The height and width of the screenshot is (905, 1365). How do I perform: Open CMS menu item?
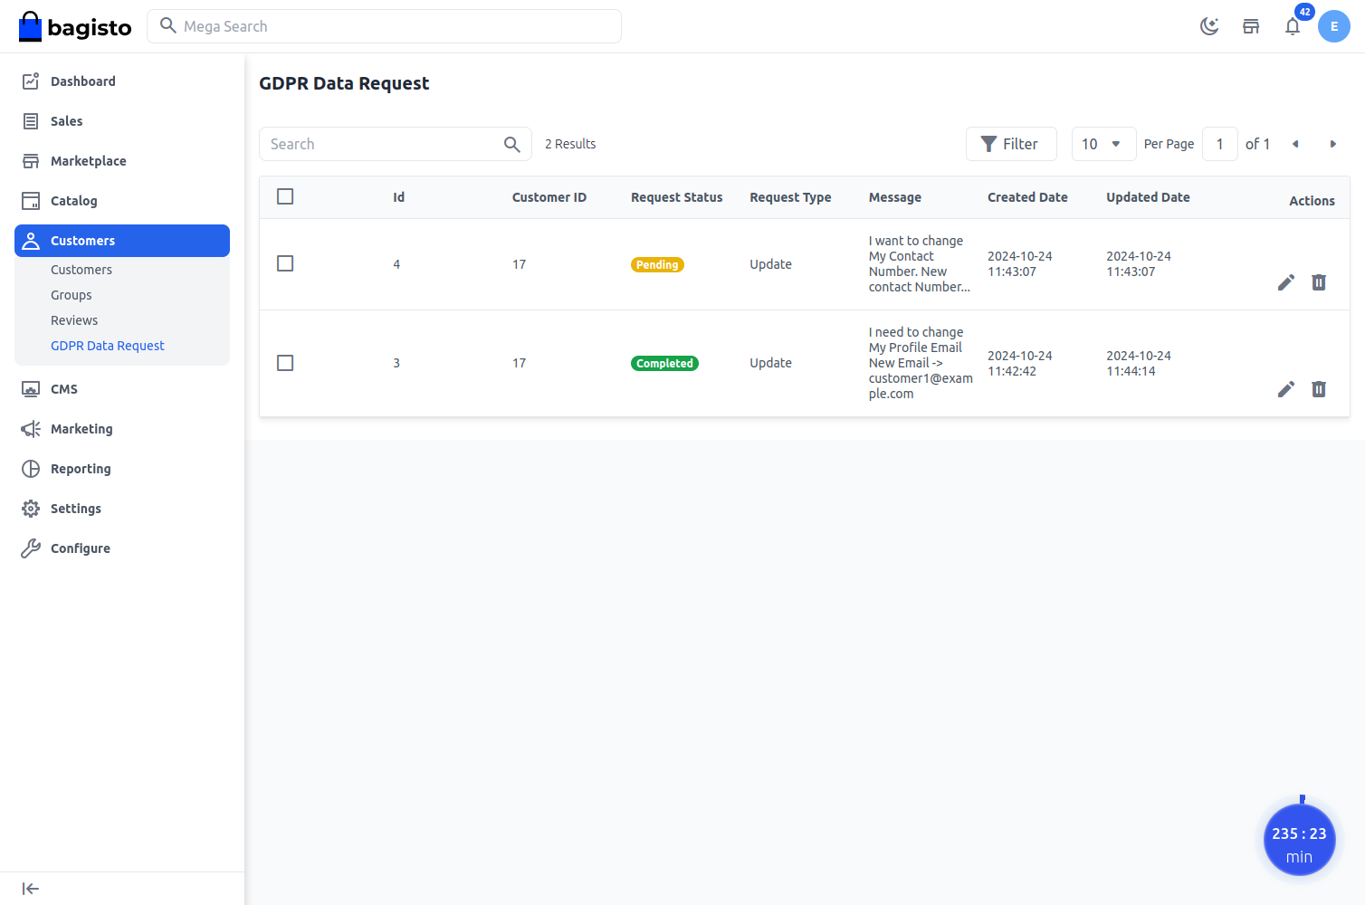122,389
